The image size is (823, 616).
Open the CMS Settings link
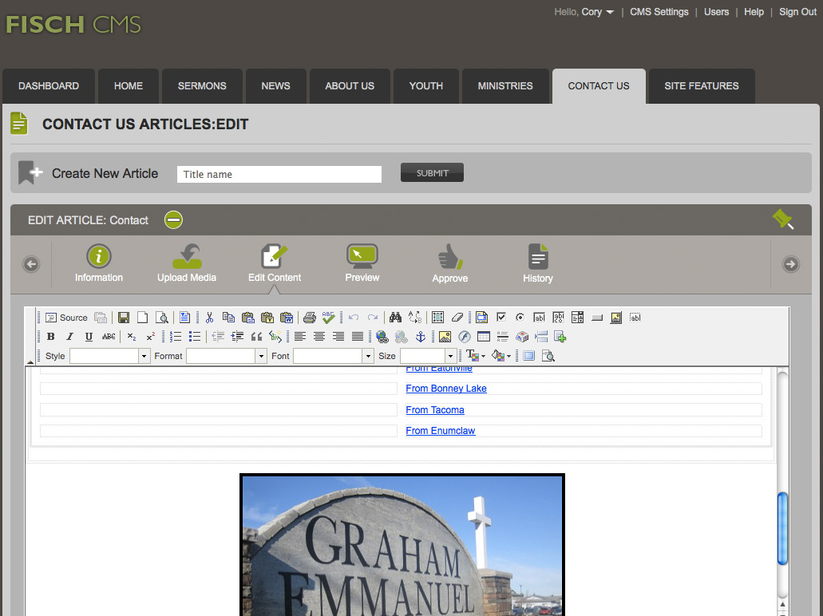[659, 12]
